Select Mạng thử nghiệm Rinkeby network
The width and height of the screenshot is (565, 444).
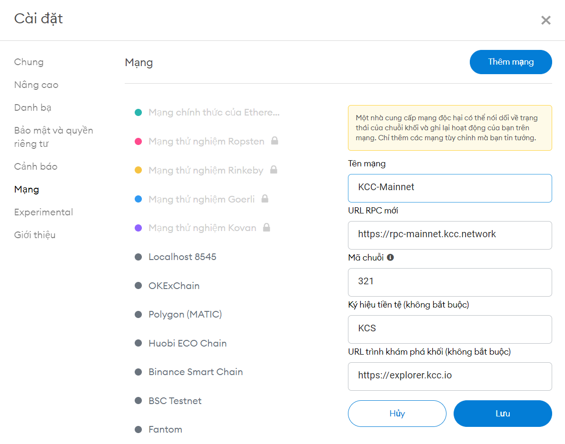[x=206, y=170]
